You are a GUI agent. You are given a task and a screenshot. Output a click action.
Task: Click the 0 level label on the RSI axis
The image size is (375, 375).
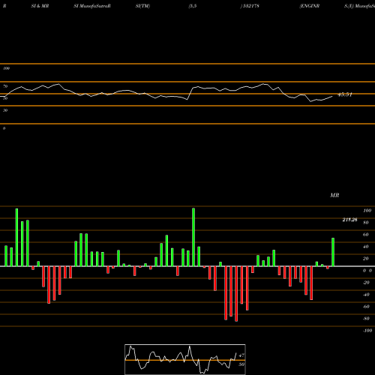[4, 128]
